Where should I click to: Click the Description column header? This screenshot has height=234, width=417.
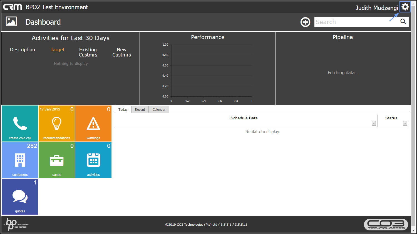tap(23, 50)
